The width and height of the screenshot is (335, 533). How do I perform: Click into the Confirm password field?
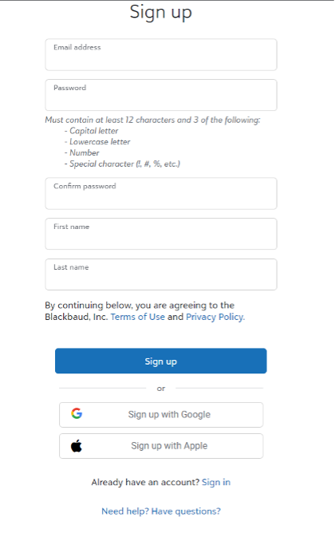tap(161, 193)
